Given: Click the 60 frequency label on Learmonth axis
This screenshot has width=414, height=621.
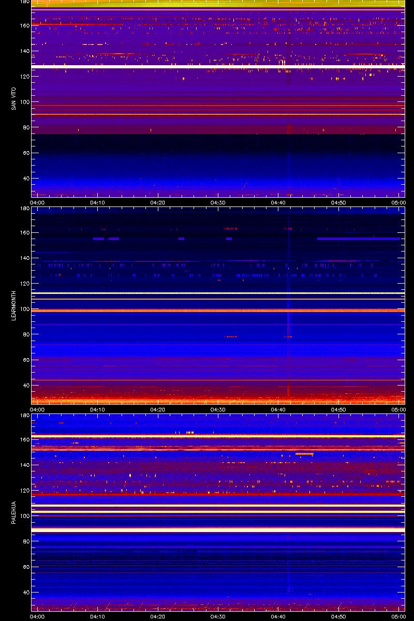Looking at the screenshot, I should pyautogui.click(x=25, y=360).
